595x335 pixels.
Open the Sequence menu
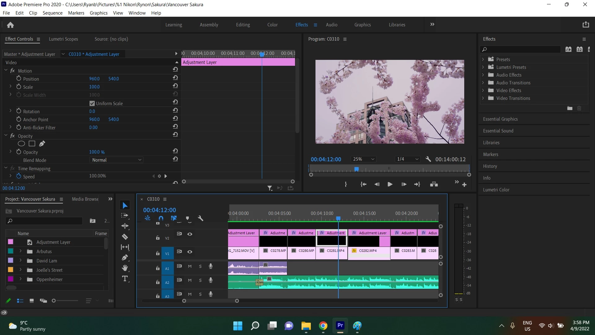[x=52, y=13]
